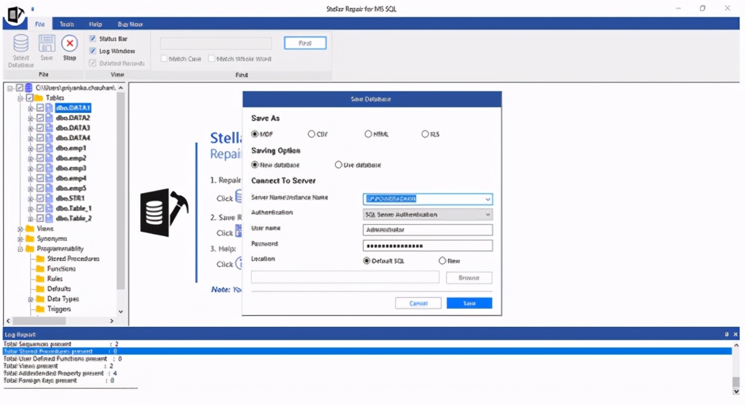Select the XLS radio button

425,134
